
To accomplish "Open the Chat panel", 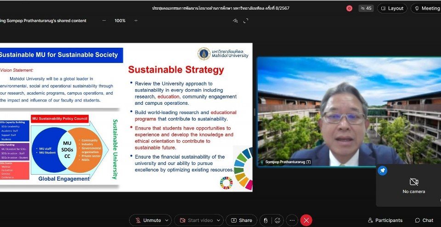I will click(x=424, y=220).
